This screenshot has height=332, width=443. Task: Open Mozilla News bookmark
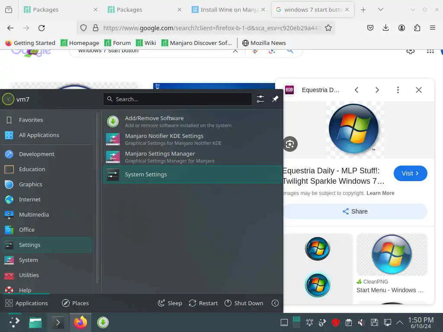(264, 43)
